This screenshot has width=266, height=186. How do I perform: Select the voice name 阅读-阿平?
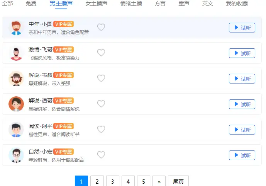[41, 126]
